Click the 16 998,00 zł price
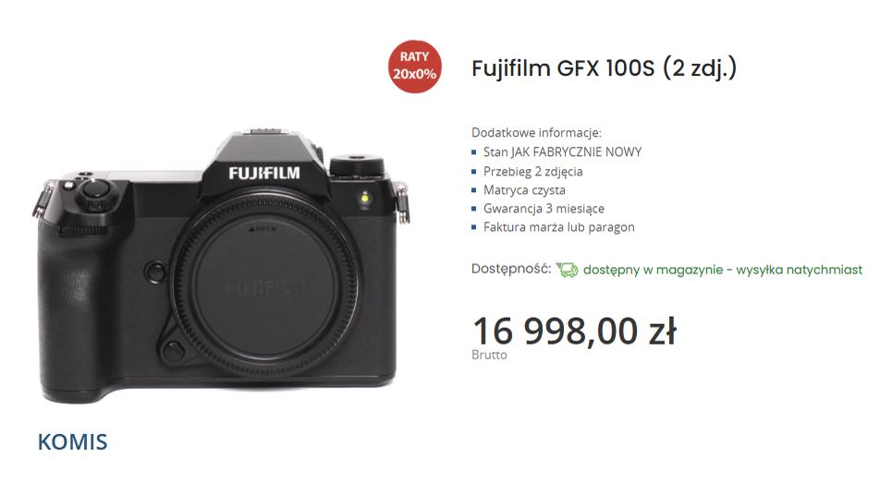Image resolution: width=880 pixels, height=495 pixels. 575,331
